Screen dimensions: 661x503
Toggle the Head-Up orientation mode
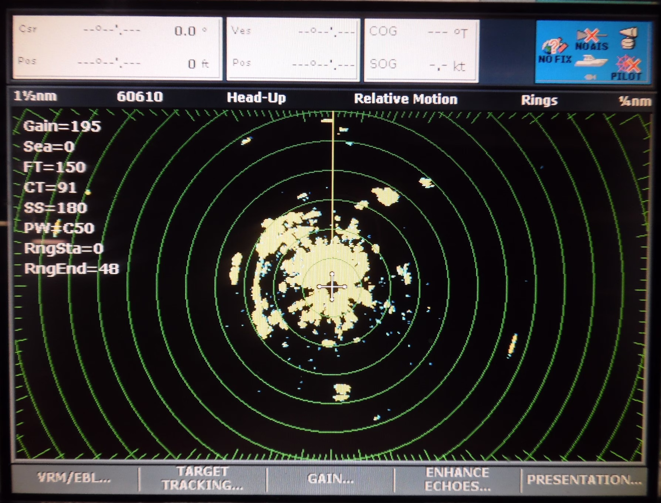point(256,98)
